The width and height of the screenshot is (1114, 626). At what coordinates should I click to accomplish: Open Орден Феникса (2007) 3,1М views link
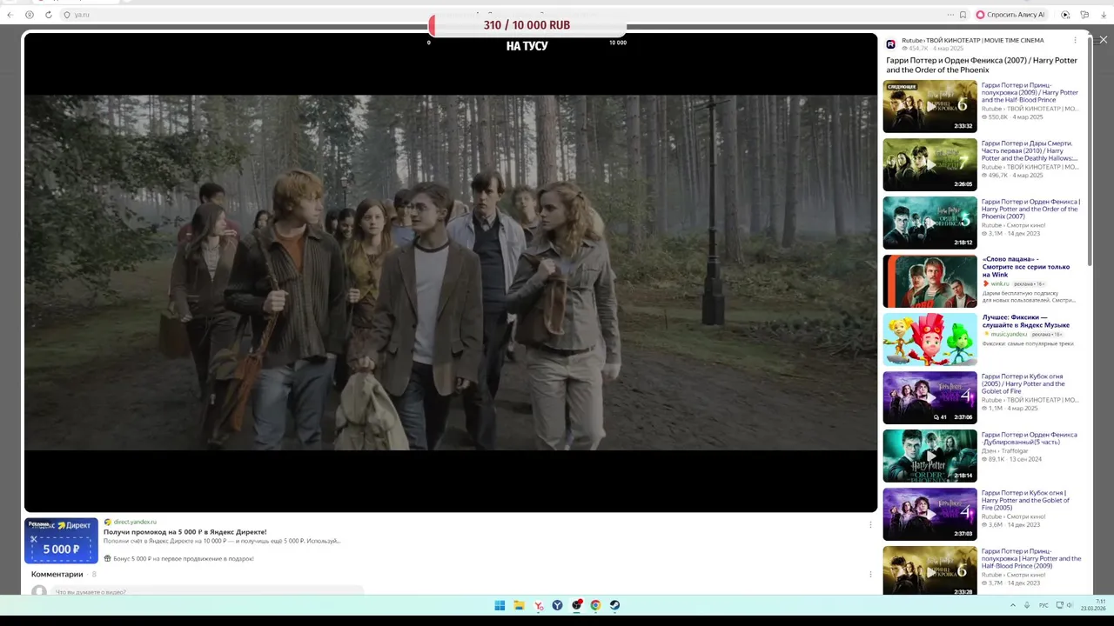(1030, 209)
